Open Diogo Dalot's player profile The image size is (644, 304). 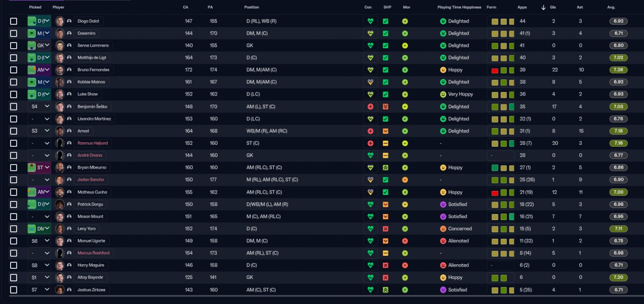click(88, 21)
